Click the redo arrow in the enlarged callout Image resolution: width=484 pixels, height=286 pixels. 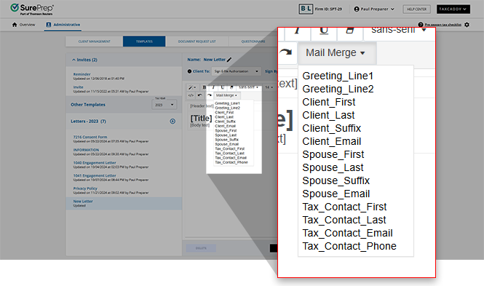point(286,52)
